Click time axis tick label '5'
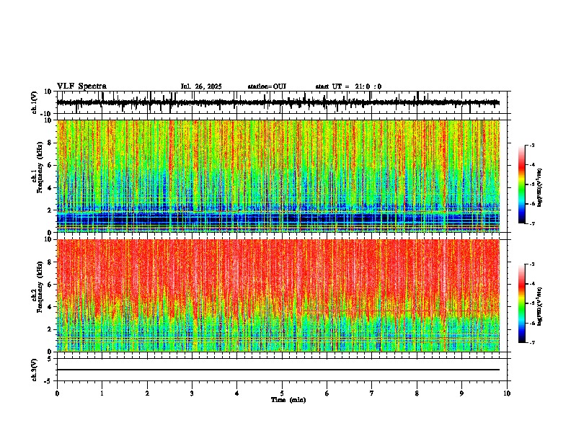Image resolution: width=571 pixels, height=441 pixels. click(282, 393)
